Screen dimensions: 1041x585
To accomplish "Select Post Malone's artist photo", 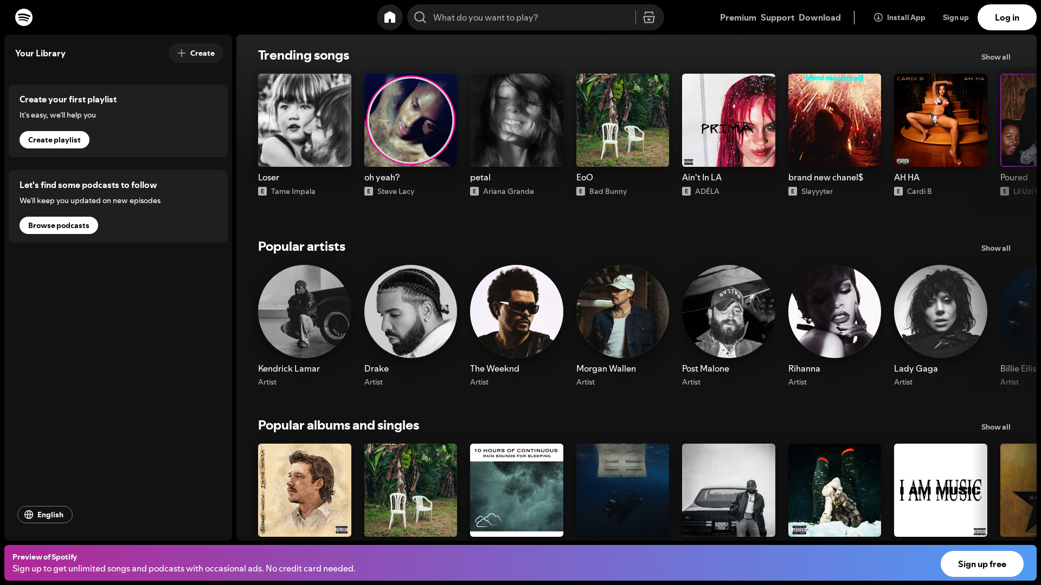I will click(x=729, y=311).
